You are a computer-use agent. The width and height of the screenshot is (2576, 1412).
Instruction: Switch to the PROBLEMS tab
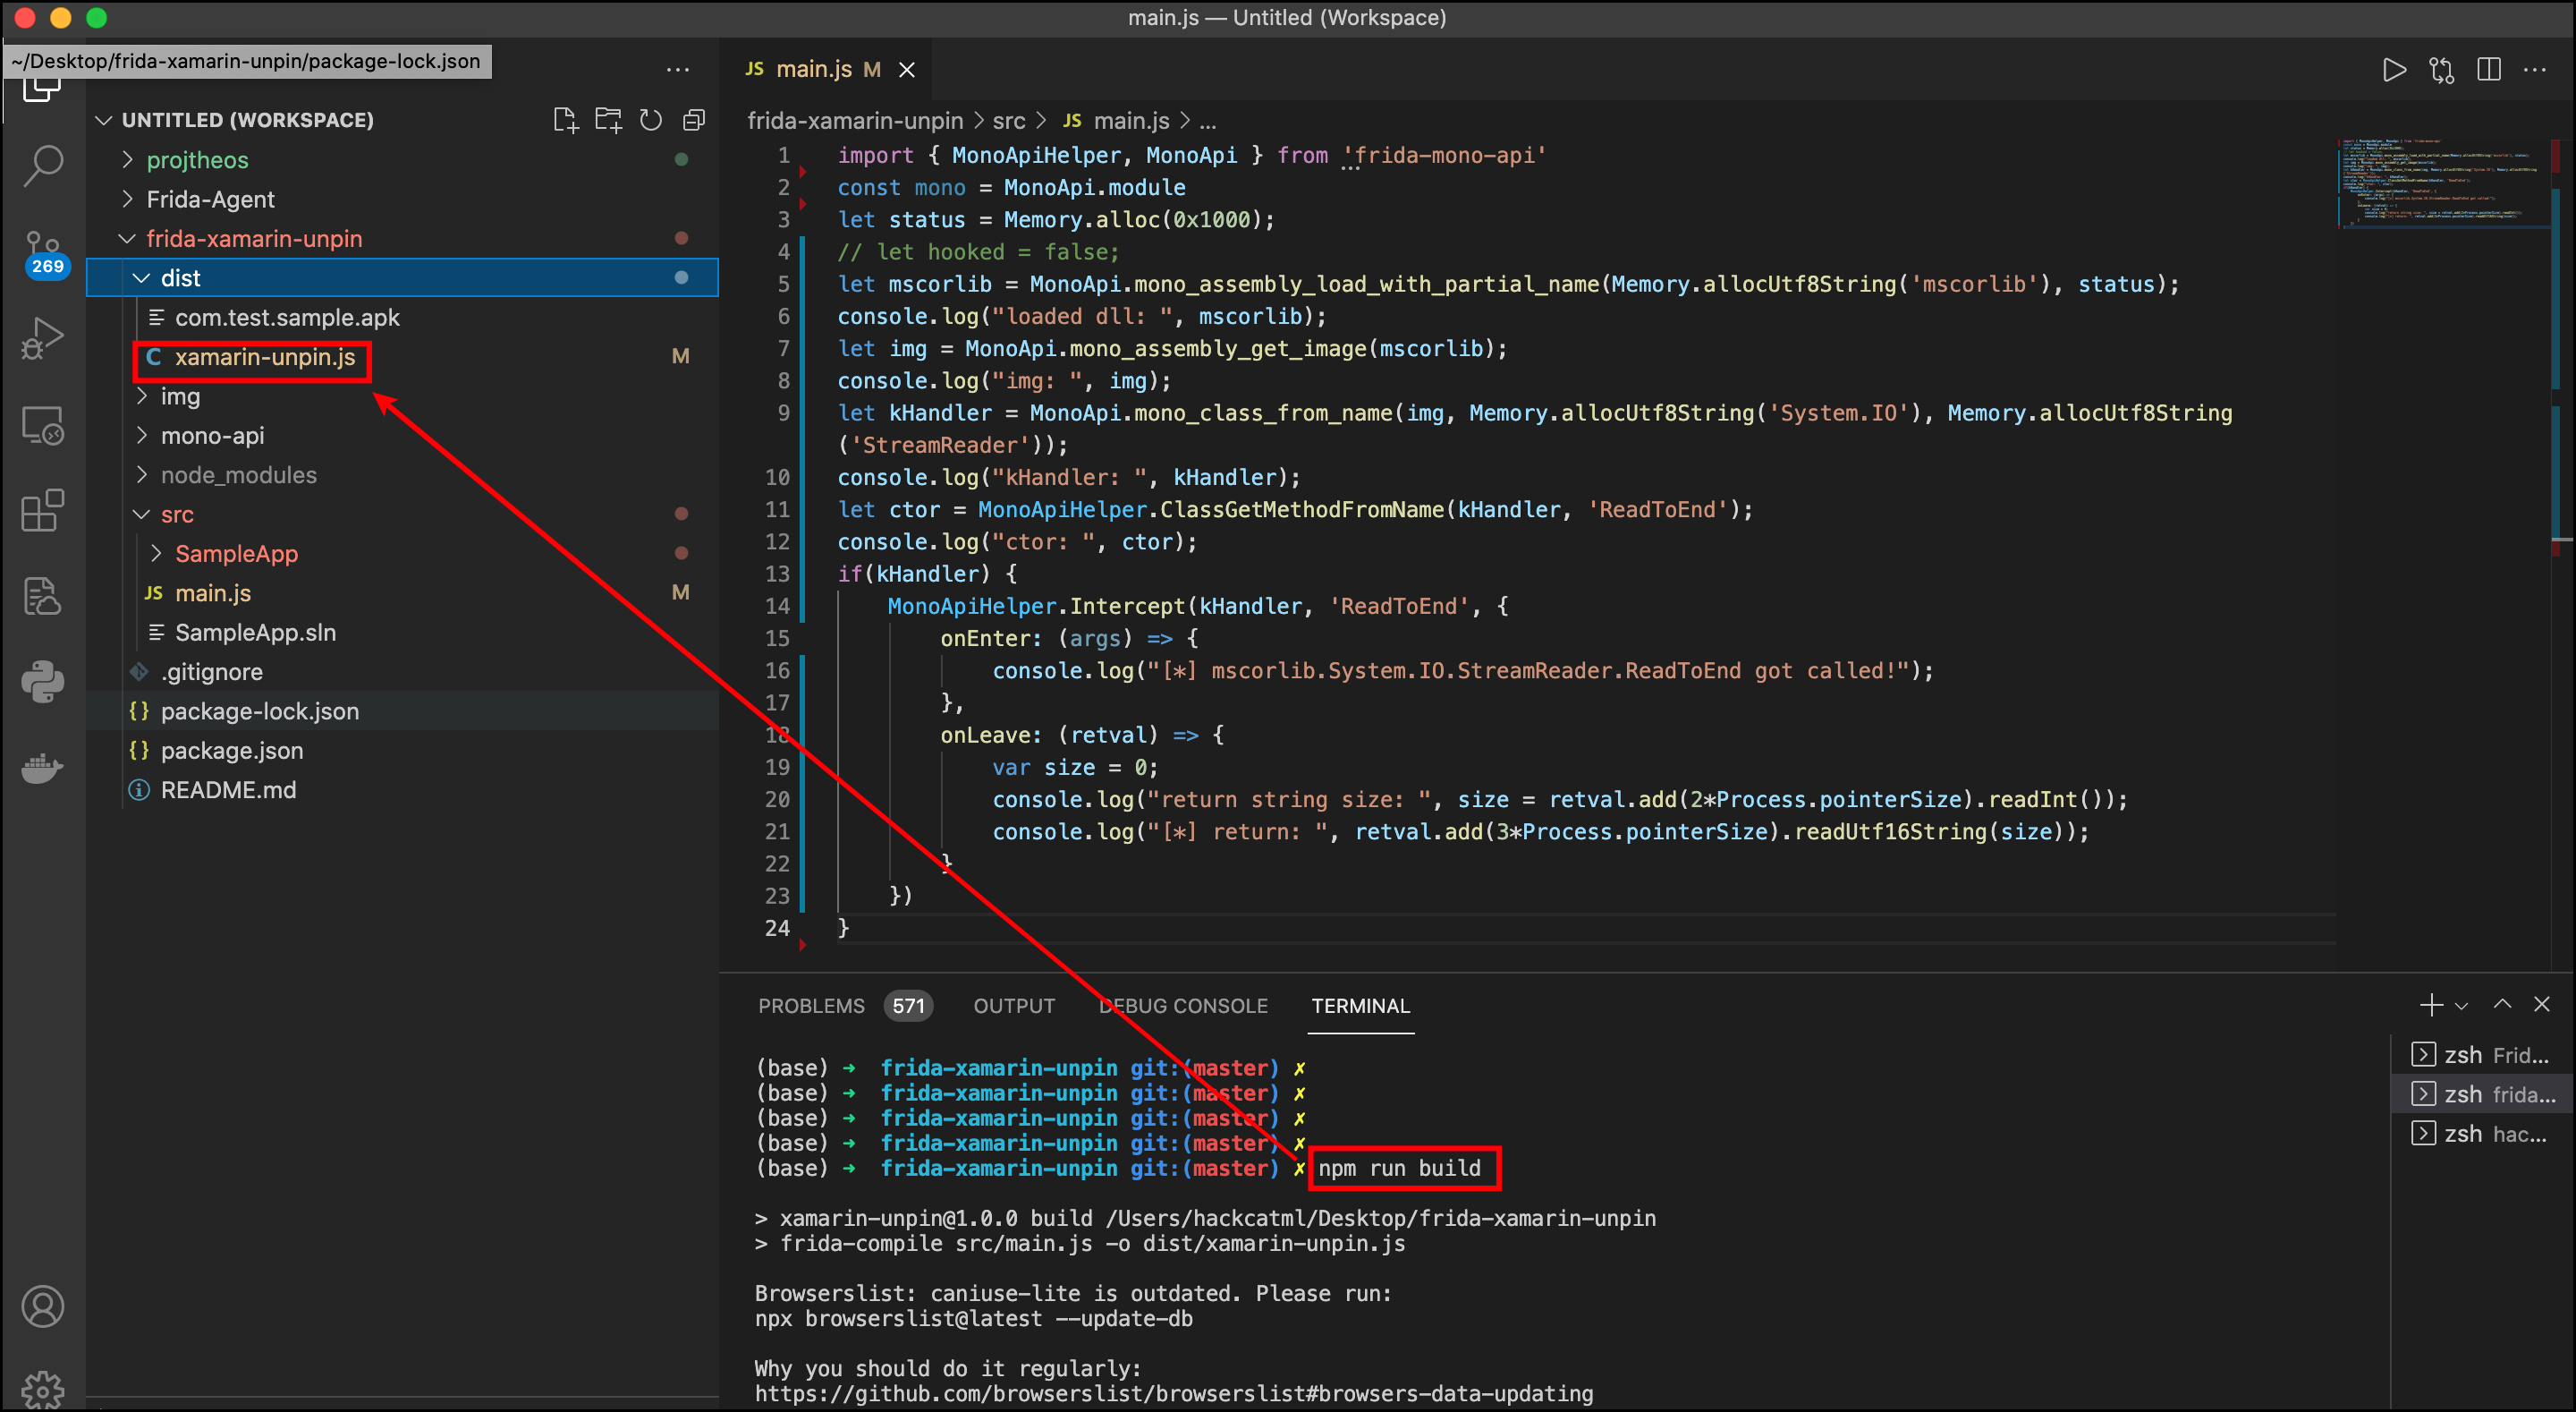(x=811, y=1006)
